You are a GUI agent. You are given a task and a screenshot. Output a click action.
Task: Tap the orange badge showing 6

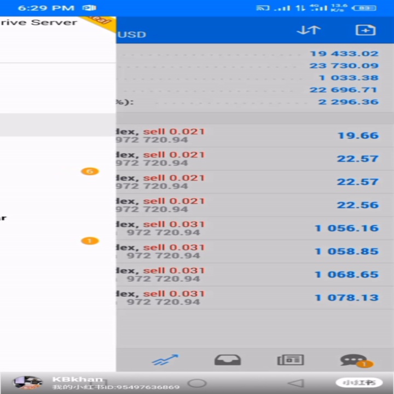point(90,171)
